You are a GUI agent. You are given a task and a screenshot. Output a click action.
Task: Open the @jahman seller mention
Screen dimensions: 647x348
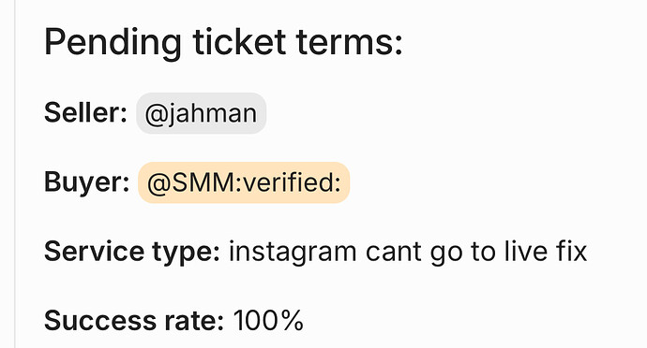coord(201,113)
